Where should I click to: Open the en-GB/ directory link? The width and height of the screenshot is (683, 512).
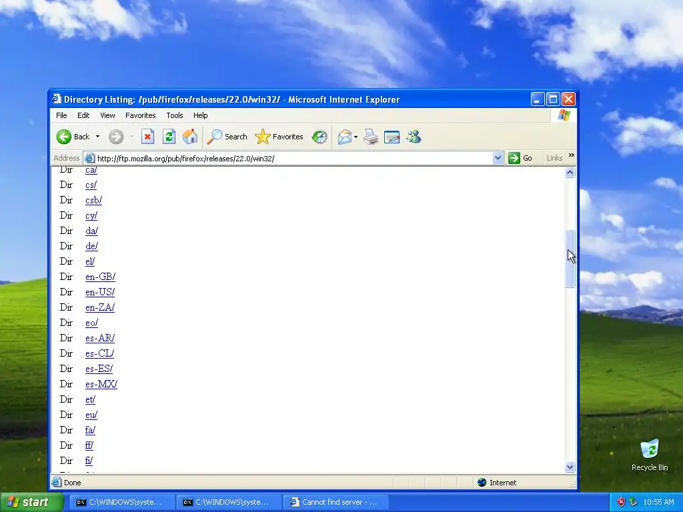tap(100, 277)
